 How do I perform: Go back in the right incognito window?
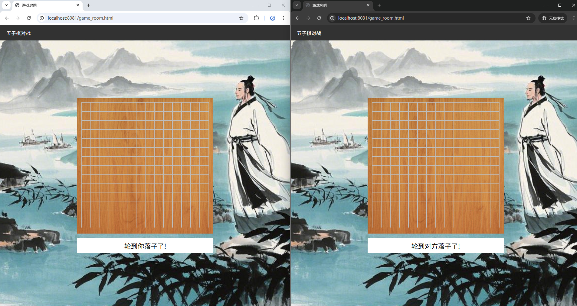tap(297, 18)
